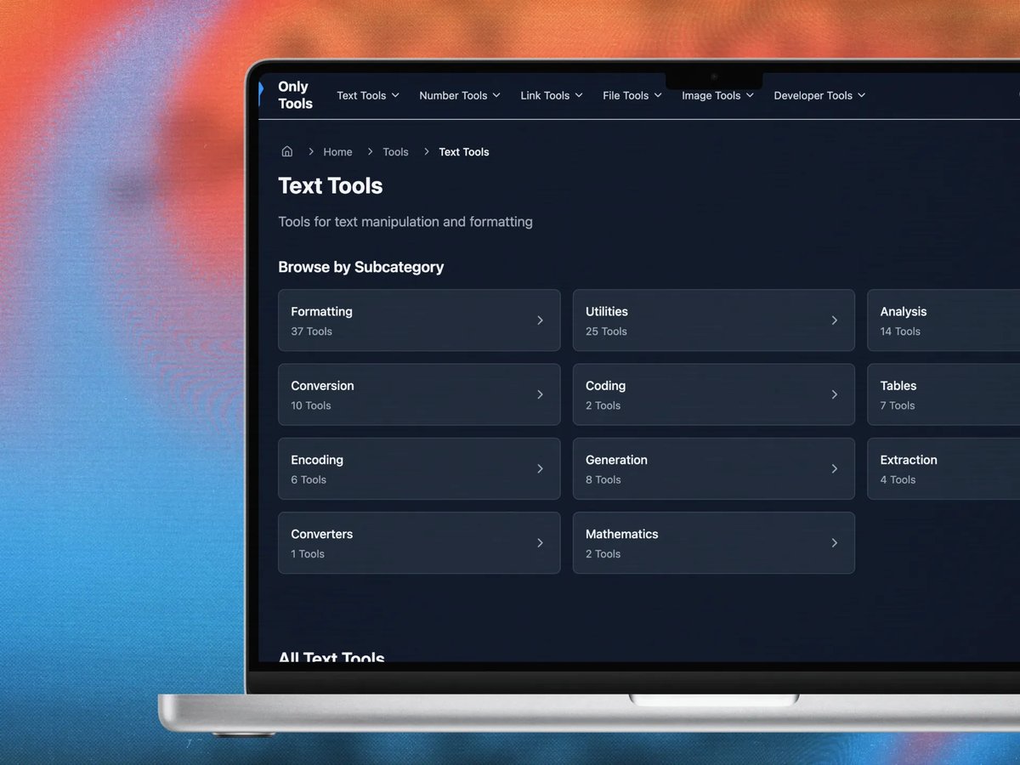1020x765 pixels.
Task: Open the Coding subcategory card
Action: pyautogui.click(x=714, y=394)
